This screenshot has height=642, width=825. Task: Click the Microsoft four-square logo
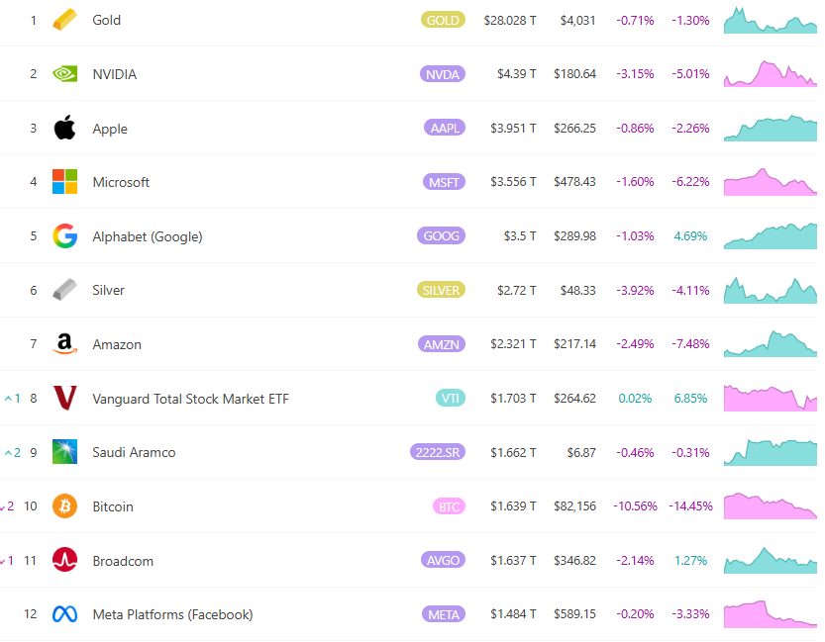64,181
